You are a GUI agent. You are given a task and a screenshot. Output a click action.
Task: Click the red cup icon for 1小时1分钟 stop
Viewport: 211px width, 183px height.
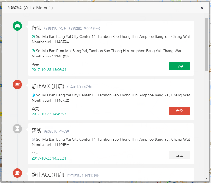[x=17, y=173]
